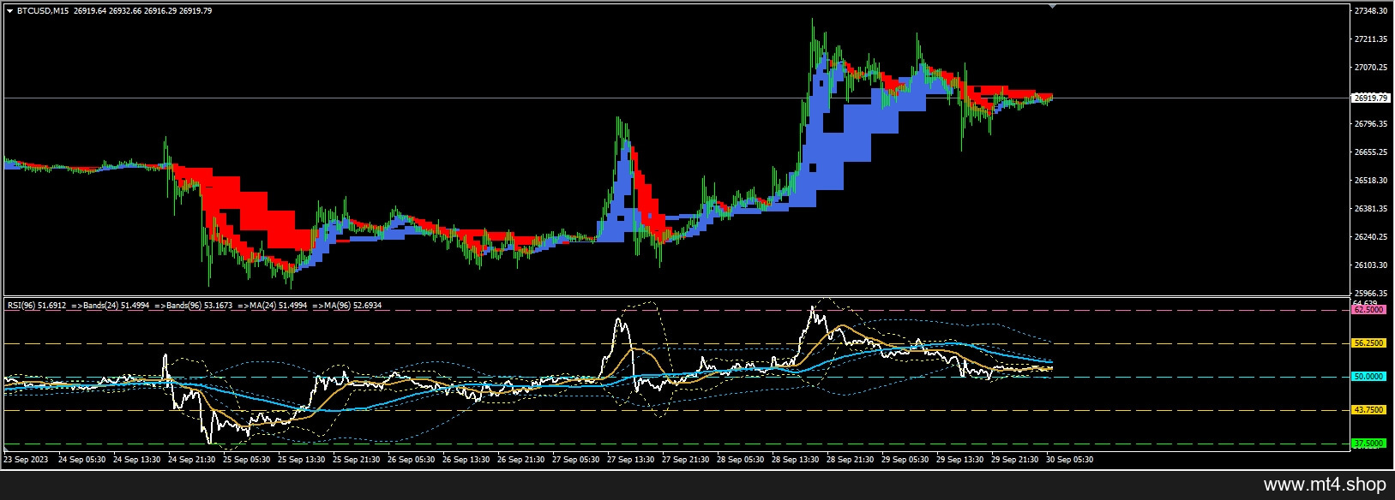Screen dimensions: 1395x500
Task: Click the BTCUSD,M15 symbol title text
Action: [44, 11]
